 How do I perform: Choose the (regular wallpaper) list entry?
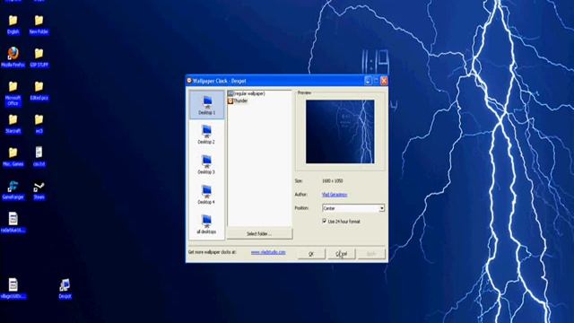(x=247, y=93)
